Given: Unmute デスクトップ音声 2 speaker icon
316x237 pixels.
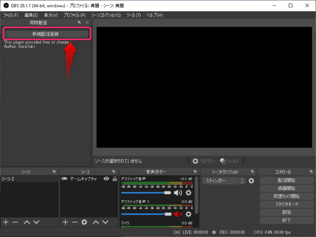Looking at the screenshot, I should pyautogui.click(x=178, y=214).
